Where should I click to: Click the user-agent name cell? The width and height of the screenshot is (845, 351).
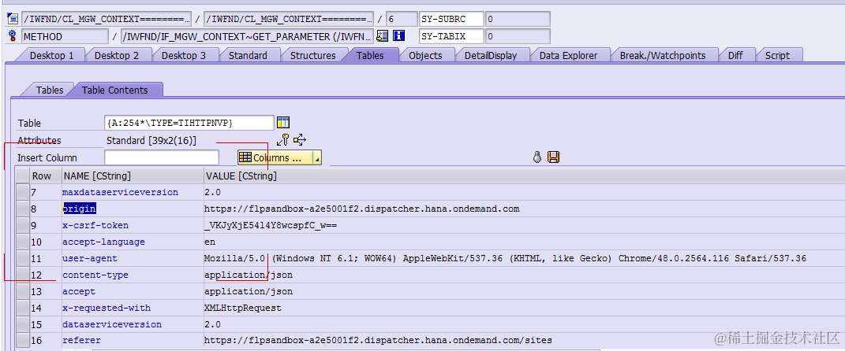133,259
